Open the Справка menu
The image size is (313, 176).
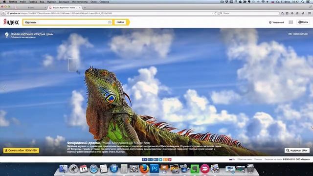(x=104, y=1)
